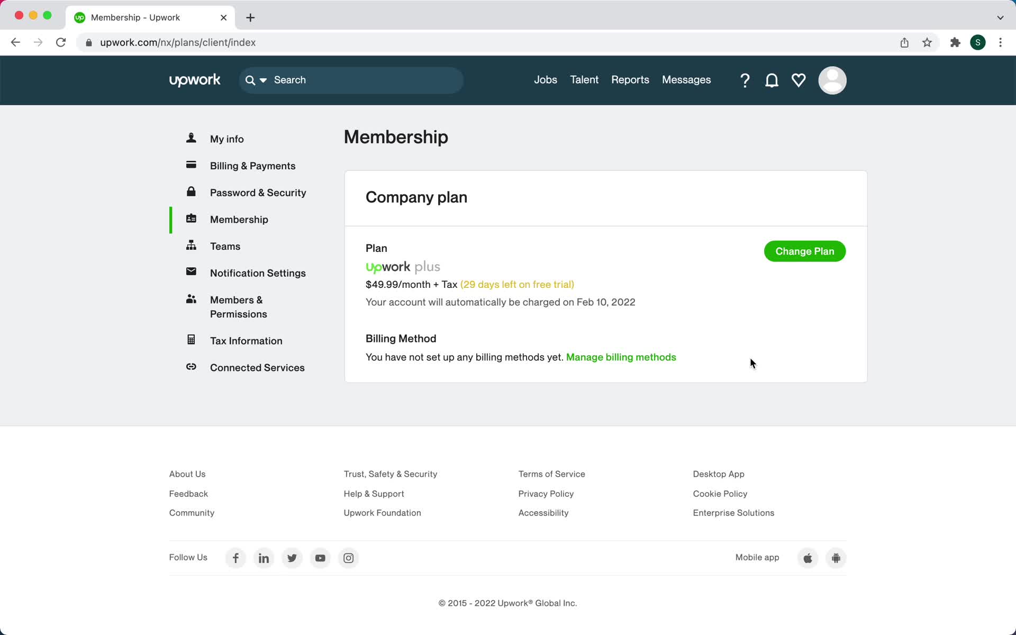
Task: Click Manage billing methods link
Action: tap(621, 357)
